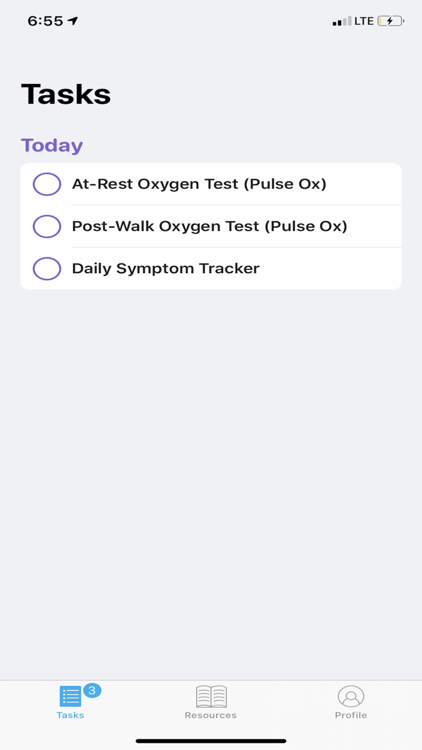Open Post-Walk Oxygen Test (Pulse Ox) task
Image resolution: width=422 pixels, height=750 pixels.
click(209, 226)
